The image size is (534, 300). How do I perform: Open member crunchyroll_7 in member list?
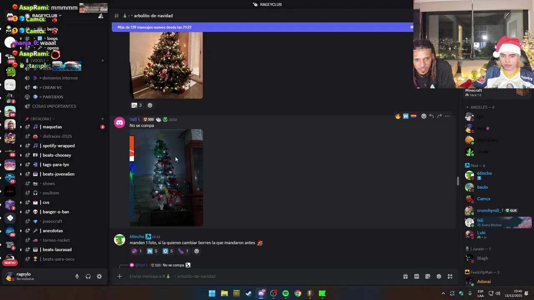tap(490, 210)
